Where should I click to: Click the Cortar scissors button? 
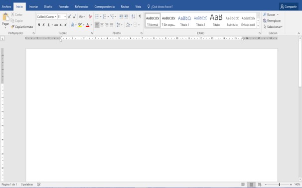coord(16,14)
